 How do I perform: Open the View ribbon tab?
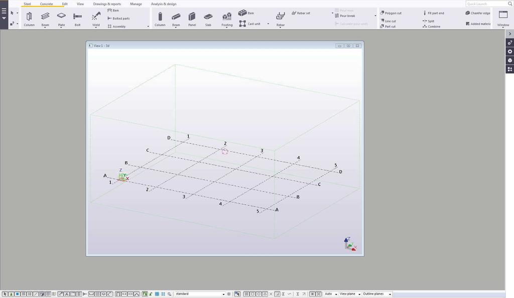click(80, 4)
